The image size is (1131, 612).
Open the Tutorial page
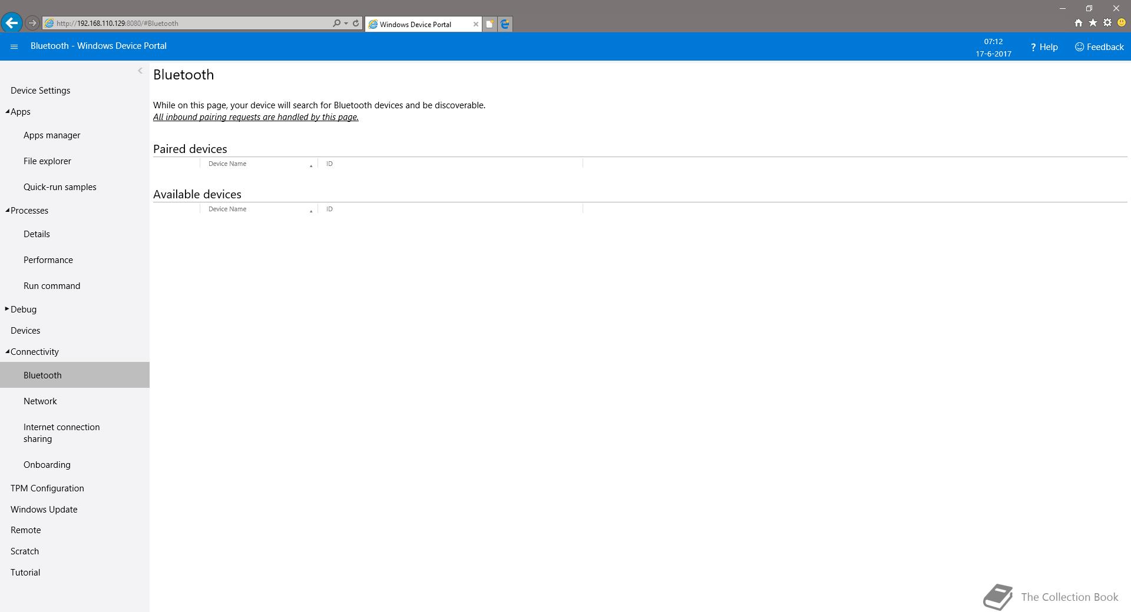point(25,573)
